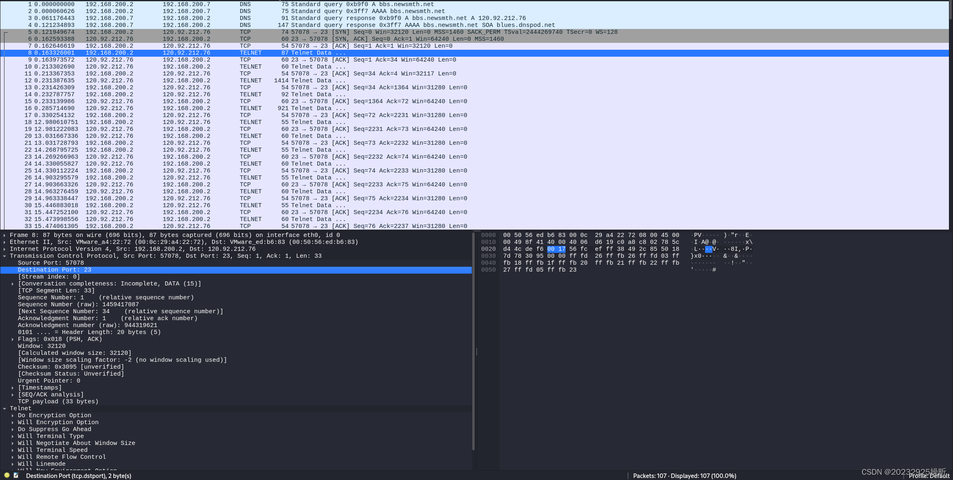Expand the Ethernet II tree node
Image resolution: width=953 pixels, height=480 pixels.
coord(4,242)
